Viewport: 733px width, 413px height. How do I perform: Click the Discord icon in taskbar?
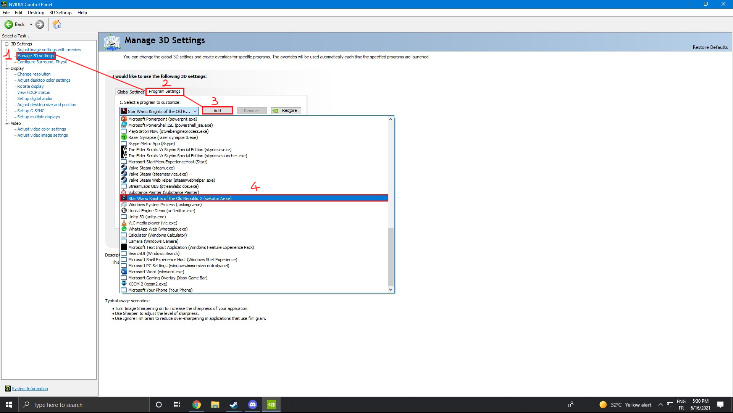point(252,405)
